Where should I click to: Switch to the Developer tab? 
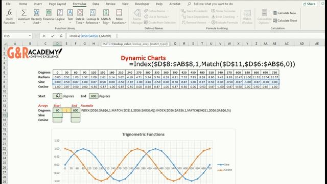142,4
